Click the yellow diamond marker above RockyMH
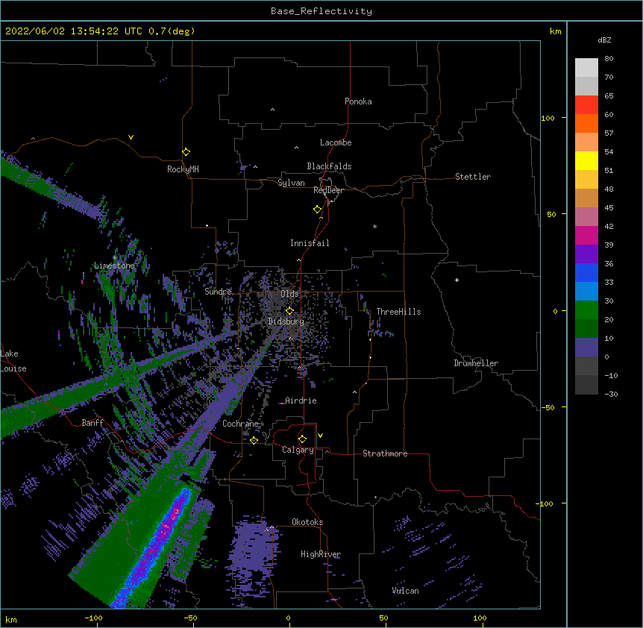This screenshot has height=628, width=643. [x=186, y=152]
